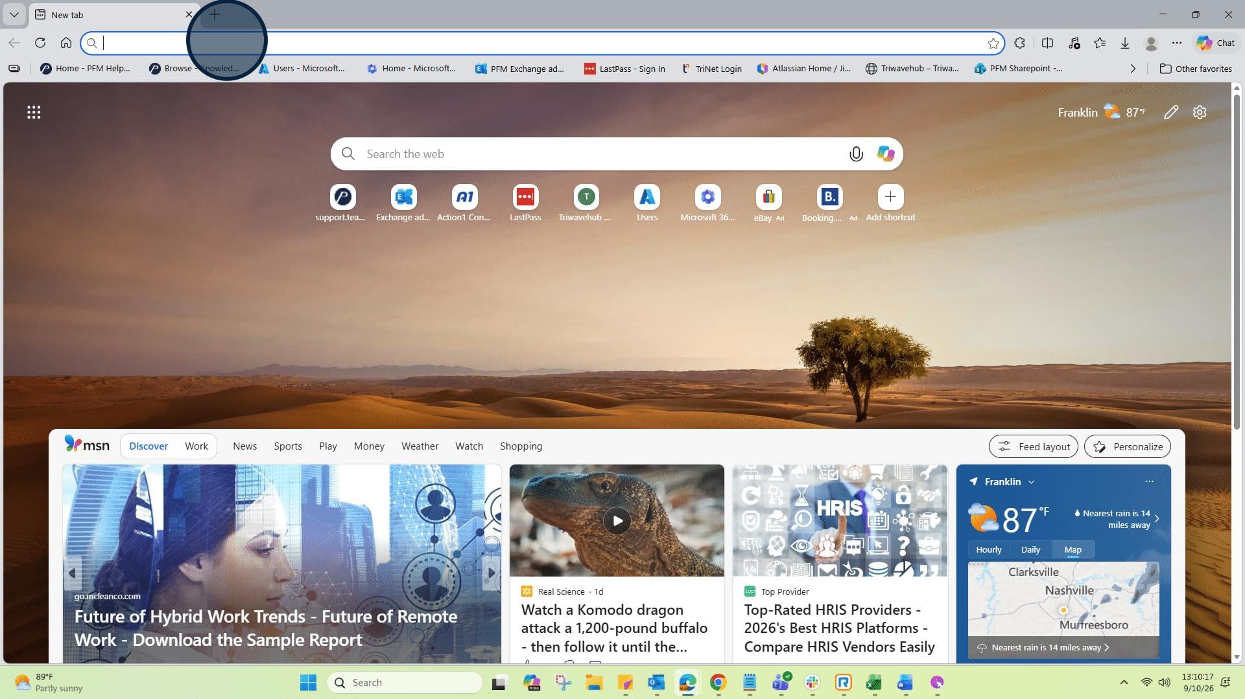Viewport: 1245px width, 699px height.
Task: Open weather card more options ellipsis
Action: point(1150,481)
